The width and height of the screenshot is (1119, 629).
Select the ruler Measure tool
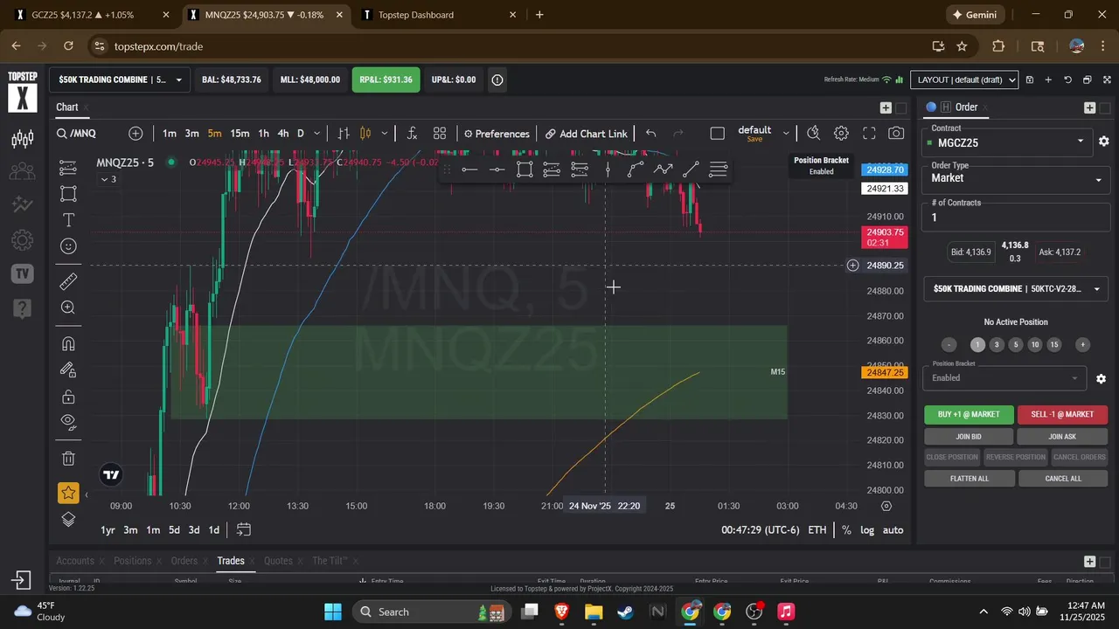[68, 281]
